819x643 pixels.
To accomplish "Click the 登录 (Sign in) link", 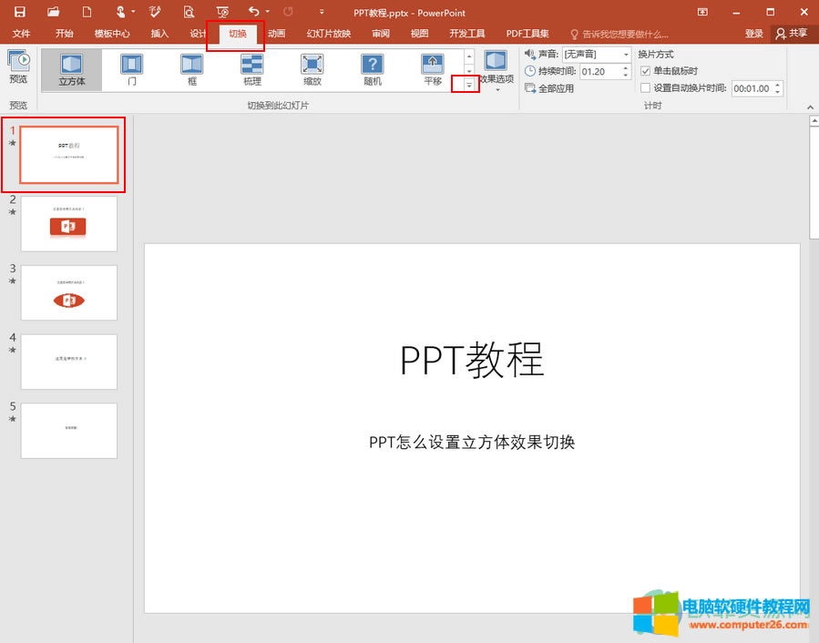I will pyautogui.click(x=753, y=33).
